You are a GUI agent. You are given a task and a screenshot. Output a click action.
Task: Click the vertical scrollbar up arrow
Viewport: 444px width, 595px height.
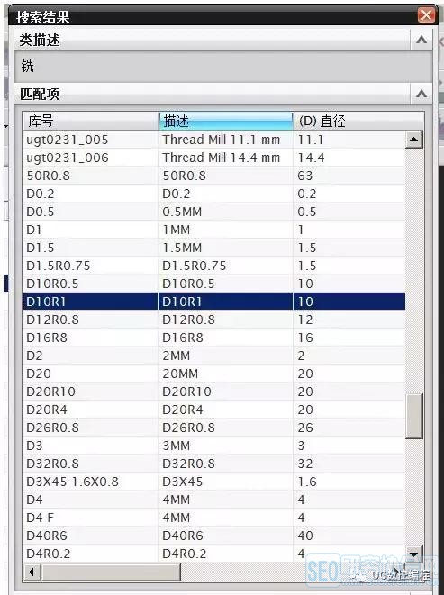click(413, 140)
